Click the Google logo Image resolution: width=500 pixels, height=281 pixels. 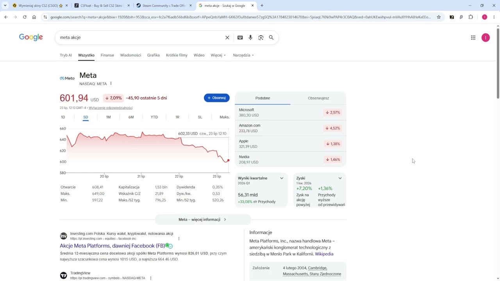click(31, 37)
